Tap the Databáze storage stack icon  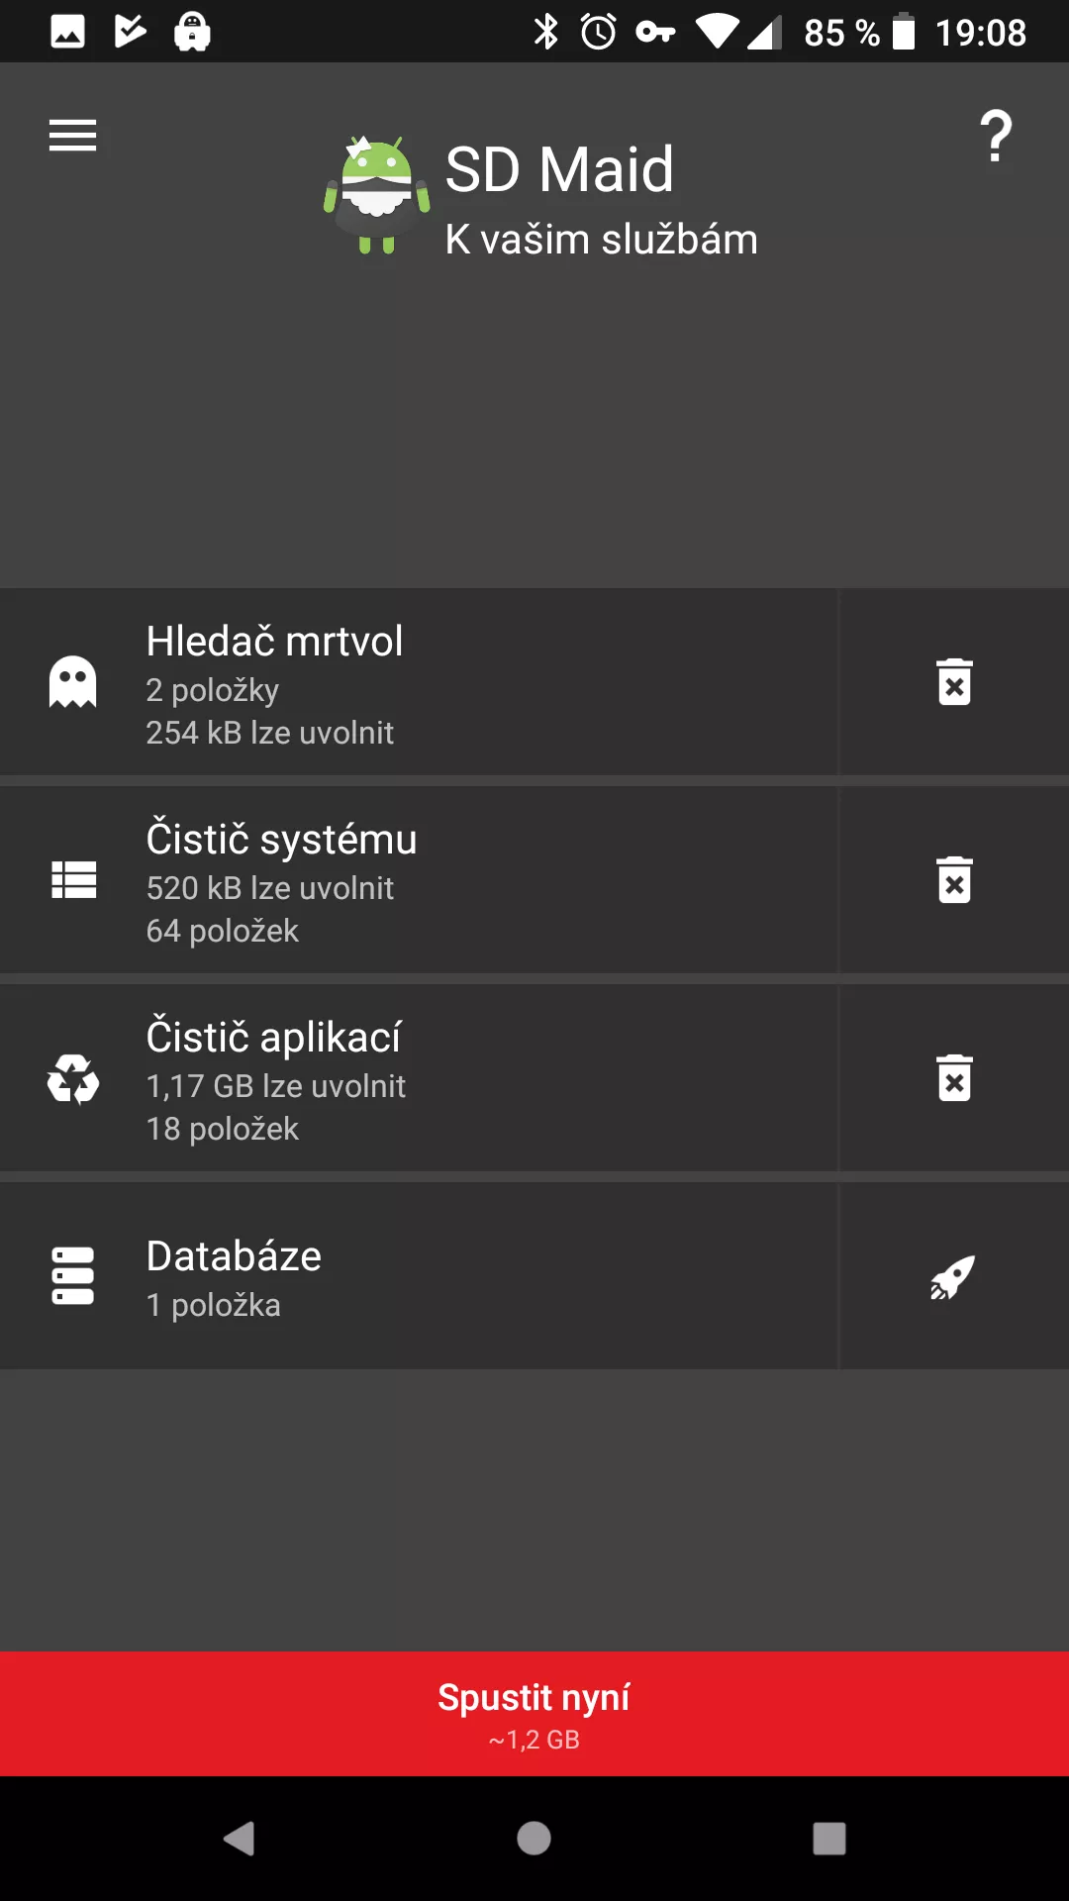pos(73,1276)
